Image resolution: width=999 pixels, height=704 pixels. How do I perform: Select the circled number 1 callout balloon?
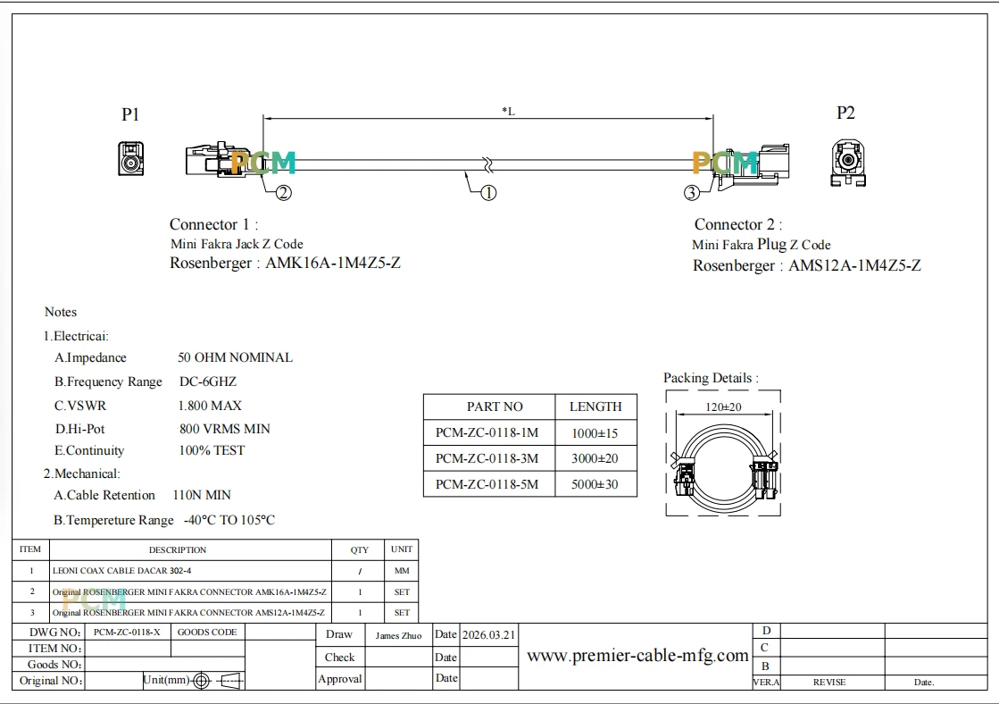[488, 193]
